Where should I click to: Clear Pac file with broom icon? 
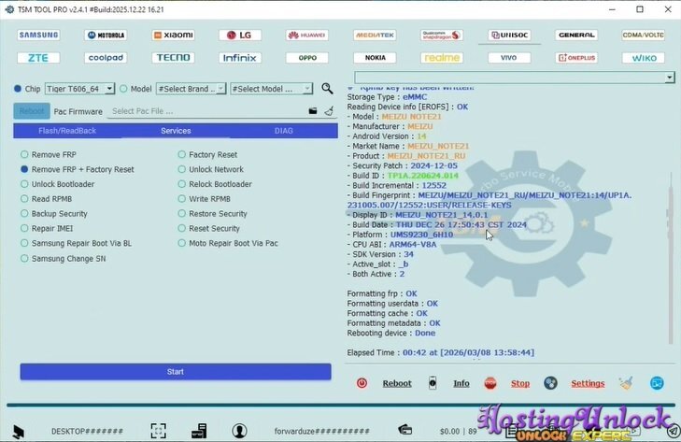point(329,111)
